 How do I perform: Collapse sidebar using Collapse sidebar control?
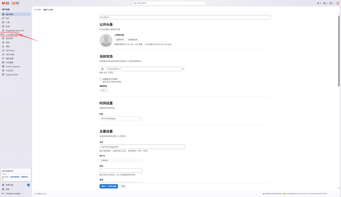(x=11, y=194)
